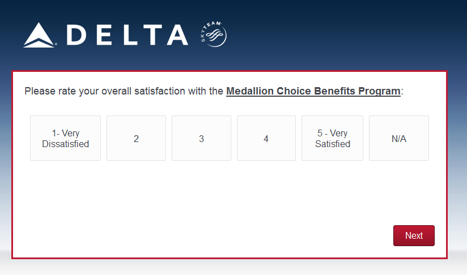467x275 pixels.
Task: Open the Medallion Choice Benefits Program link
Action: click(x=313, y=91)
